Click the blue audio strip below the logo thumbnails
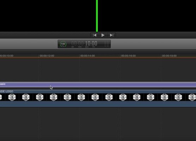The image size is (196, 141). 98,104
